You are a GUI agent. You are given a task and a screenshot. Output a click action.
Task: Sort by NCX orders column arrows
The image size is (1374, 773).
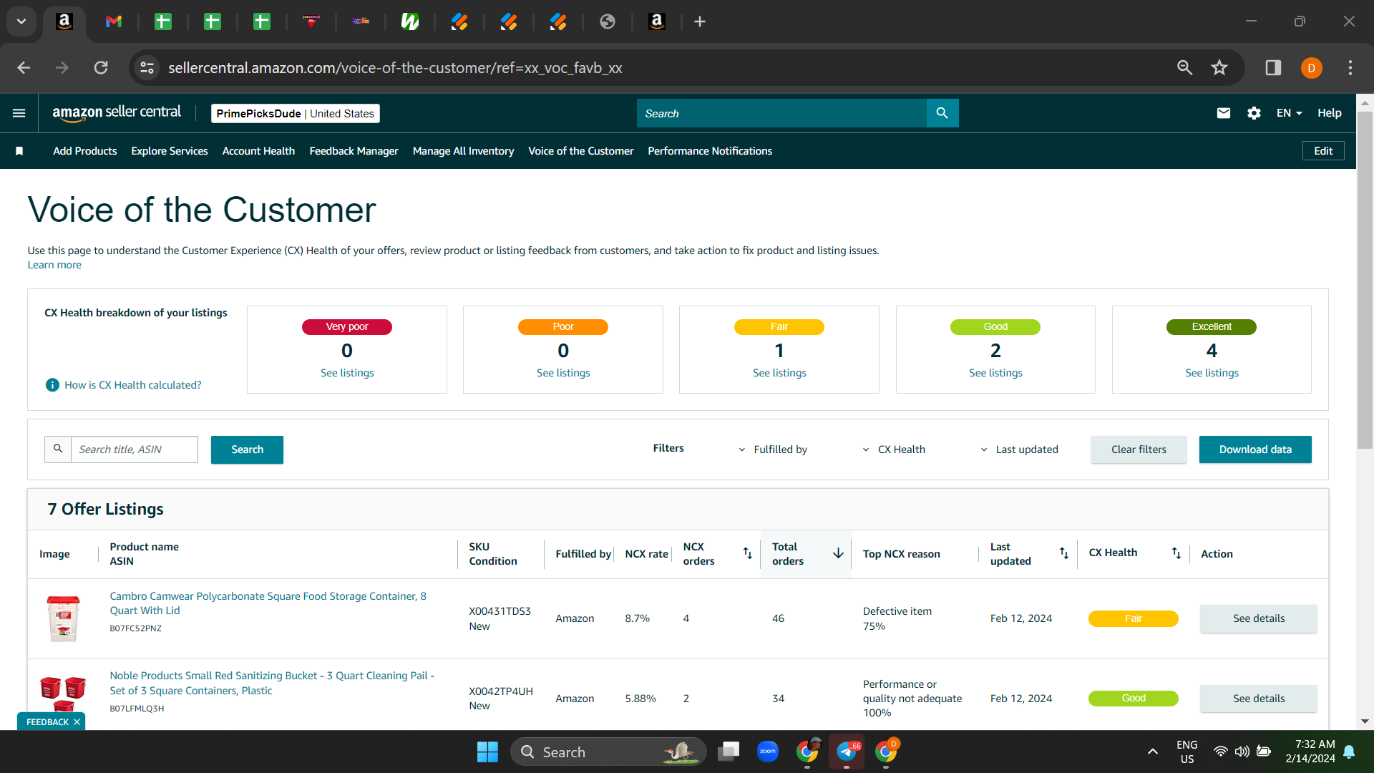(x=748, y=553)
